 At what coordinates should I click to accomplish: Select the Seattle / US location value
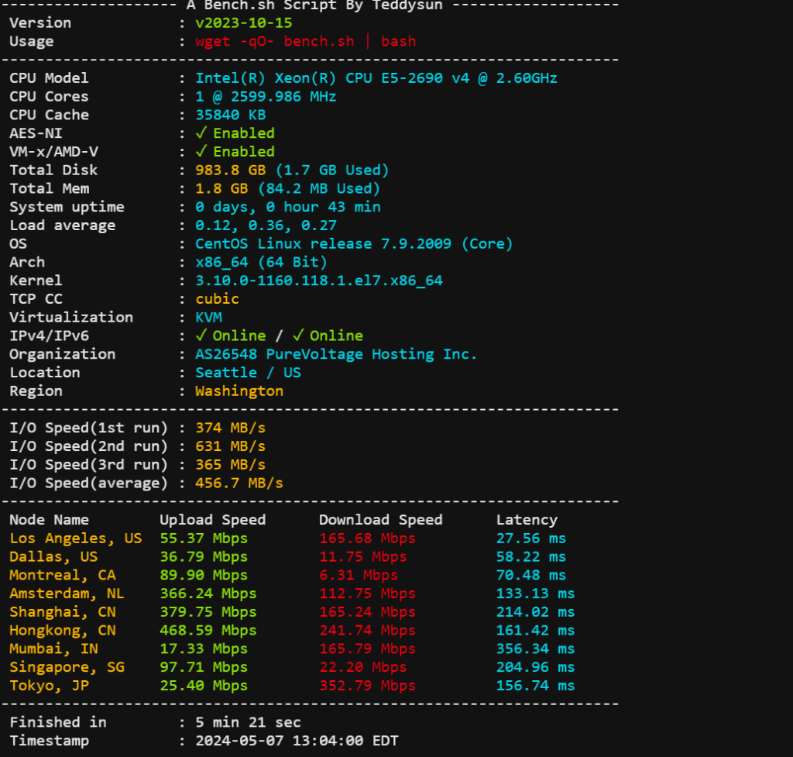click(248, 373)
